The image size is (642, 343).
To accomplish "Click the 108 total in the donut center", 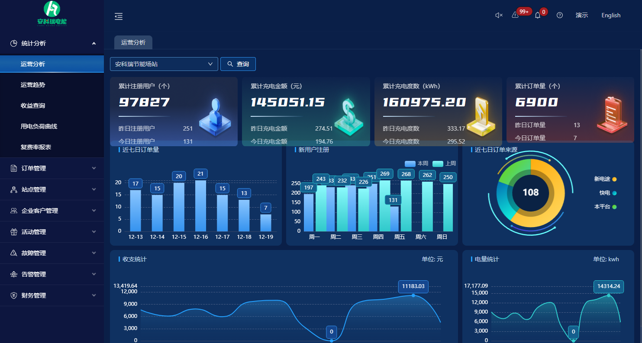I will (531, 192).
